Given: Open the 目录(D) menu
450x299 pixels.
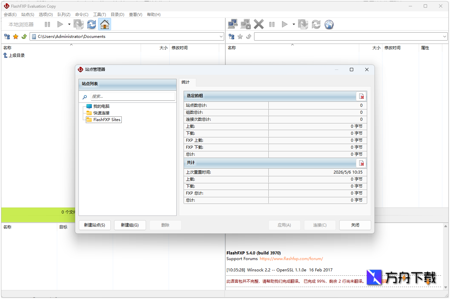Looking at the screenshot, I should pyautogui.click(x=117, y=15).
